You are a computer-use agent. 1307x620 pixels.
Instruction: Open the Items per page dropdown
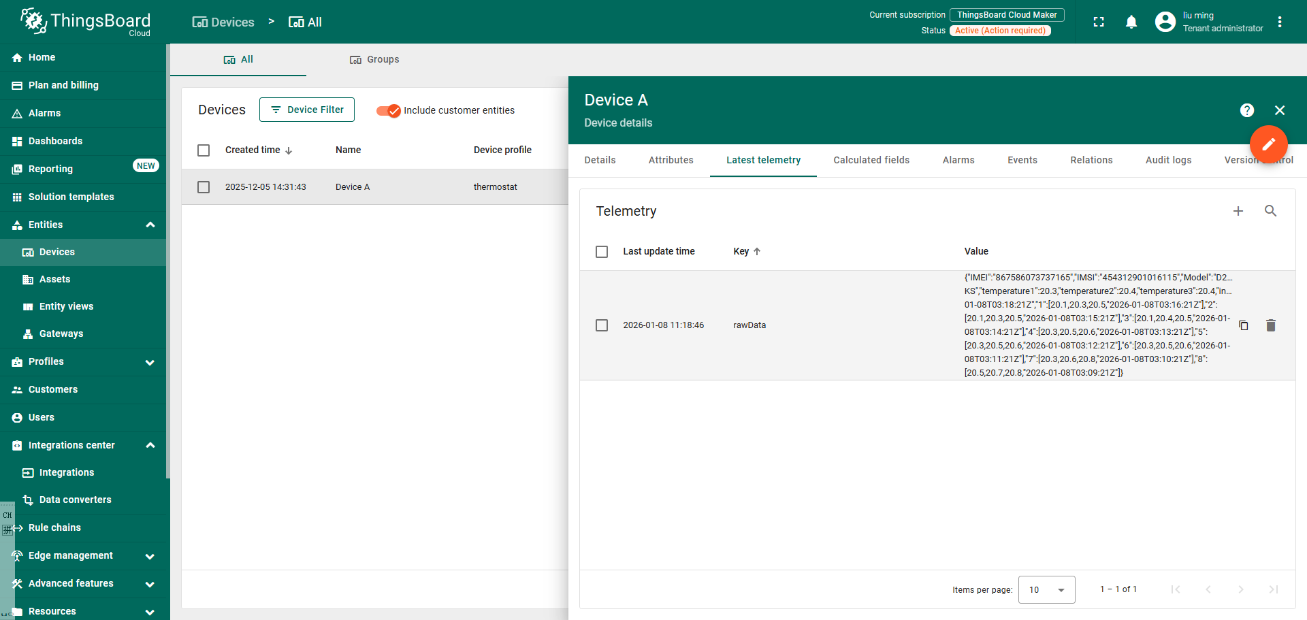(1047, 589)
